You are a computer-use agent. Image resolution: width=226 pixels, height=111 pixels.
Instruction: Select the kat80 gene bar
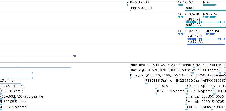coord(206,11)
